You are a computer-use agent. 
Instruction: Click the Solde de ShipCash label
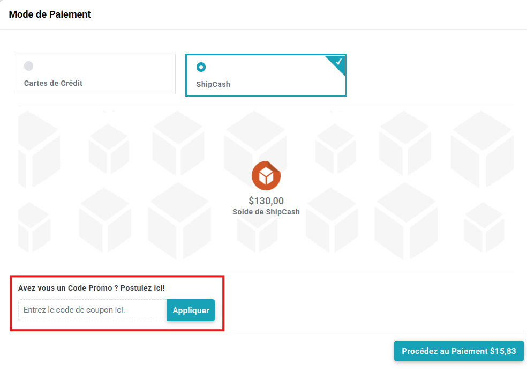(266, 212)
